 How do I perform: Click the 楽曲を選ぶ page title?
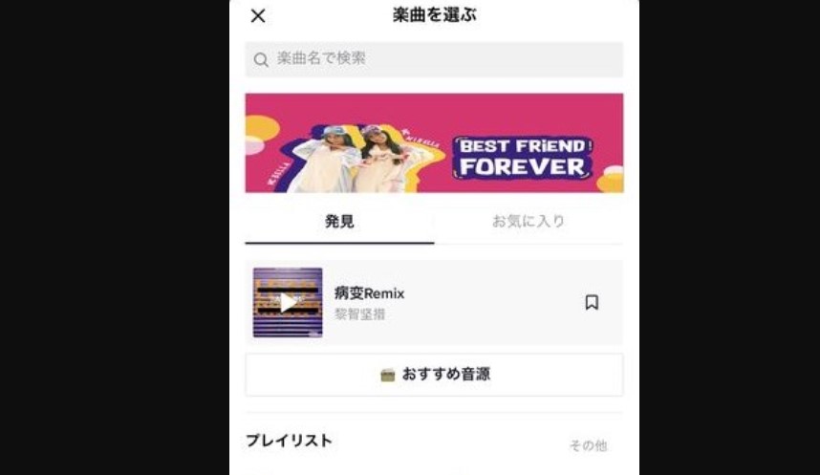click(x=435, y=15)
